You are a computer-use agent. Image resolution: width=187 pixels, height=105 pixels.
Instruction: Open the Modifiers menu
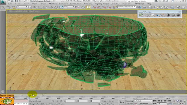click(x=53, y=4)
